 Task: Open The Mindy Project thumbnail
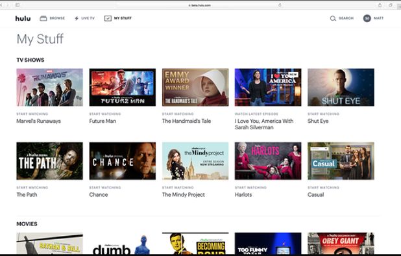click(x=195, y=161)
